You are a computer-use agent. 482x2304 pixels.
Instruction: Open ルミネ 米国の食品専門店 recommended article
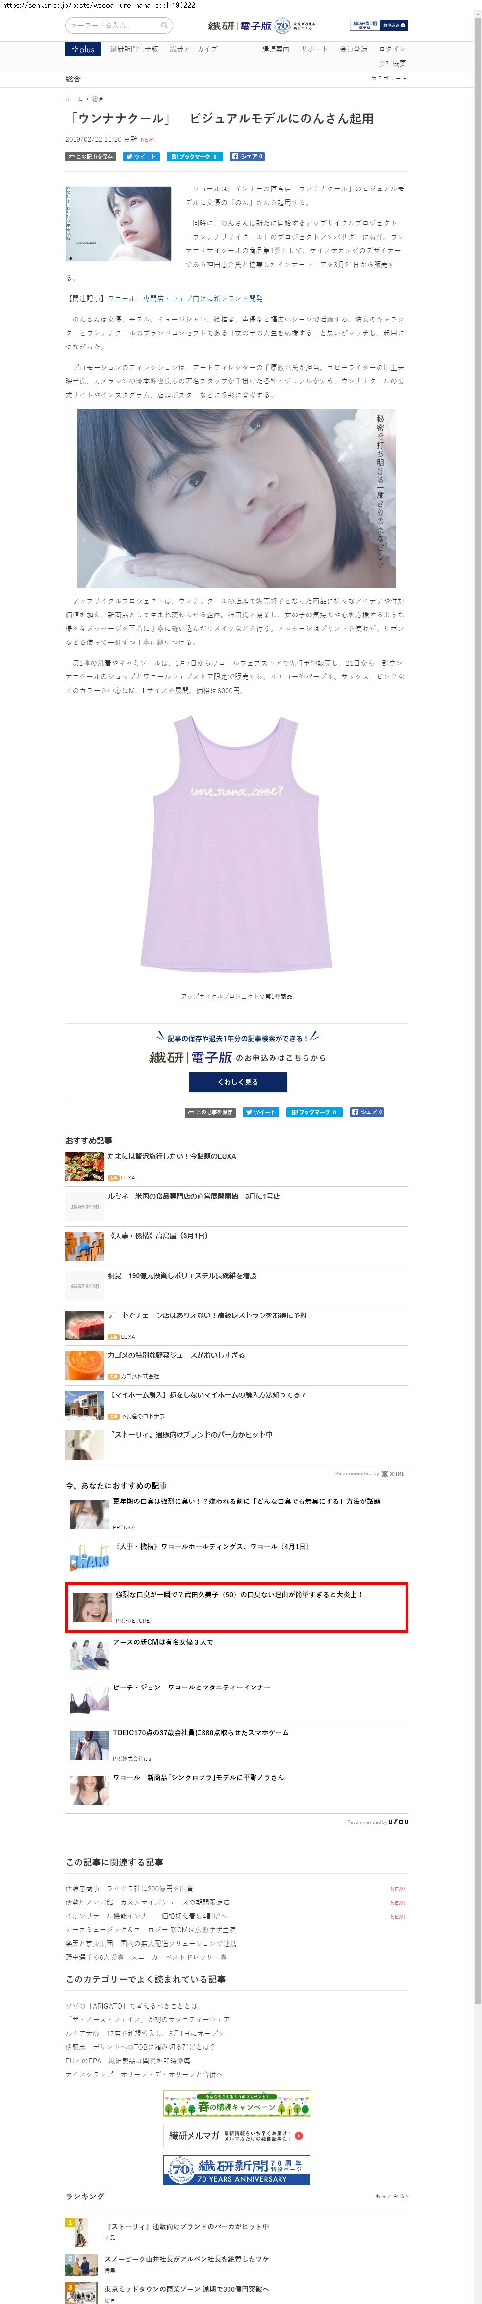click(193, 1196)
